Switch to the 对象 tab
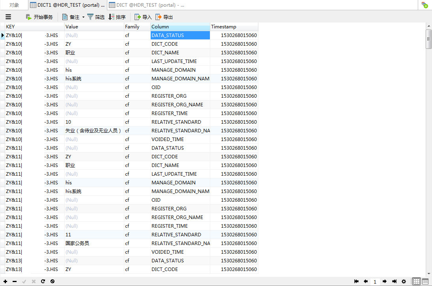Screen dimensions: 432x286 (14, 5)
